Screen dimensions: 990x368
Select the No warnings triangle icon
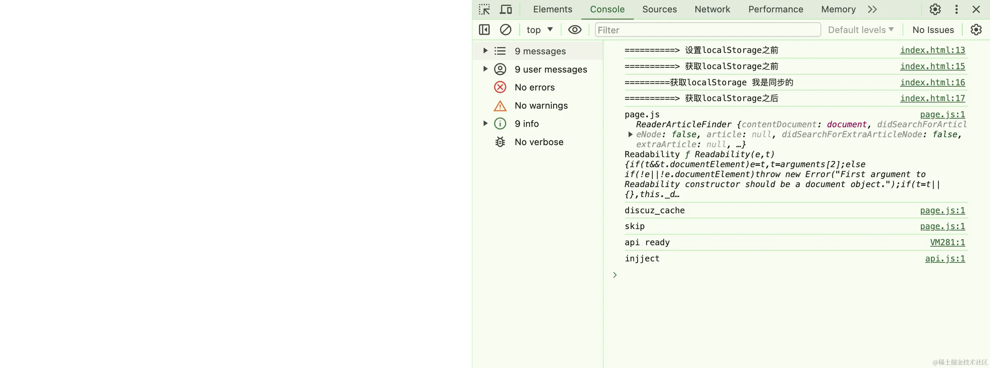[500, 106]
